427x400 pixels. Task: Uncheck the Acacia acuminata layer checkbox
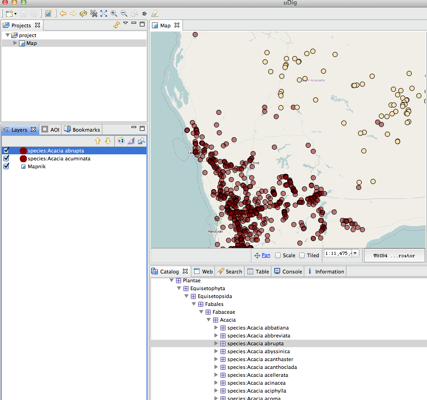click(6, 159)
